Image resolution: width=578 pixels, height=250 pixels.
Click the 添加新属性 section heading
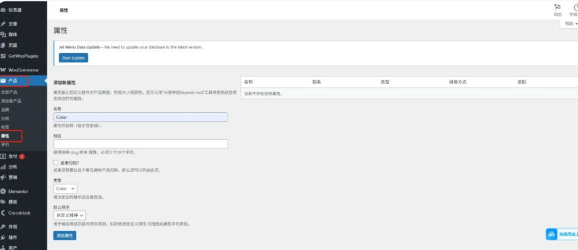pyautogui.click(x=64, y=83)
